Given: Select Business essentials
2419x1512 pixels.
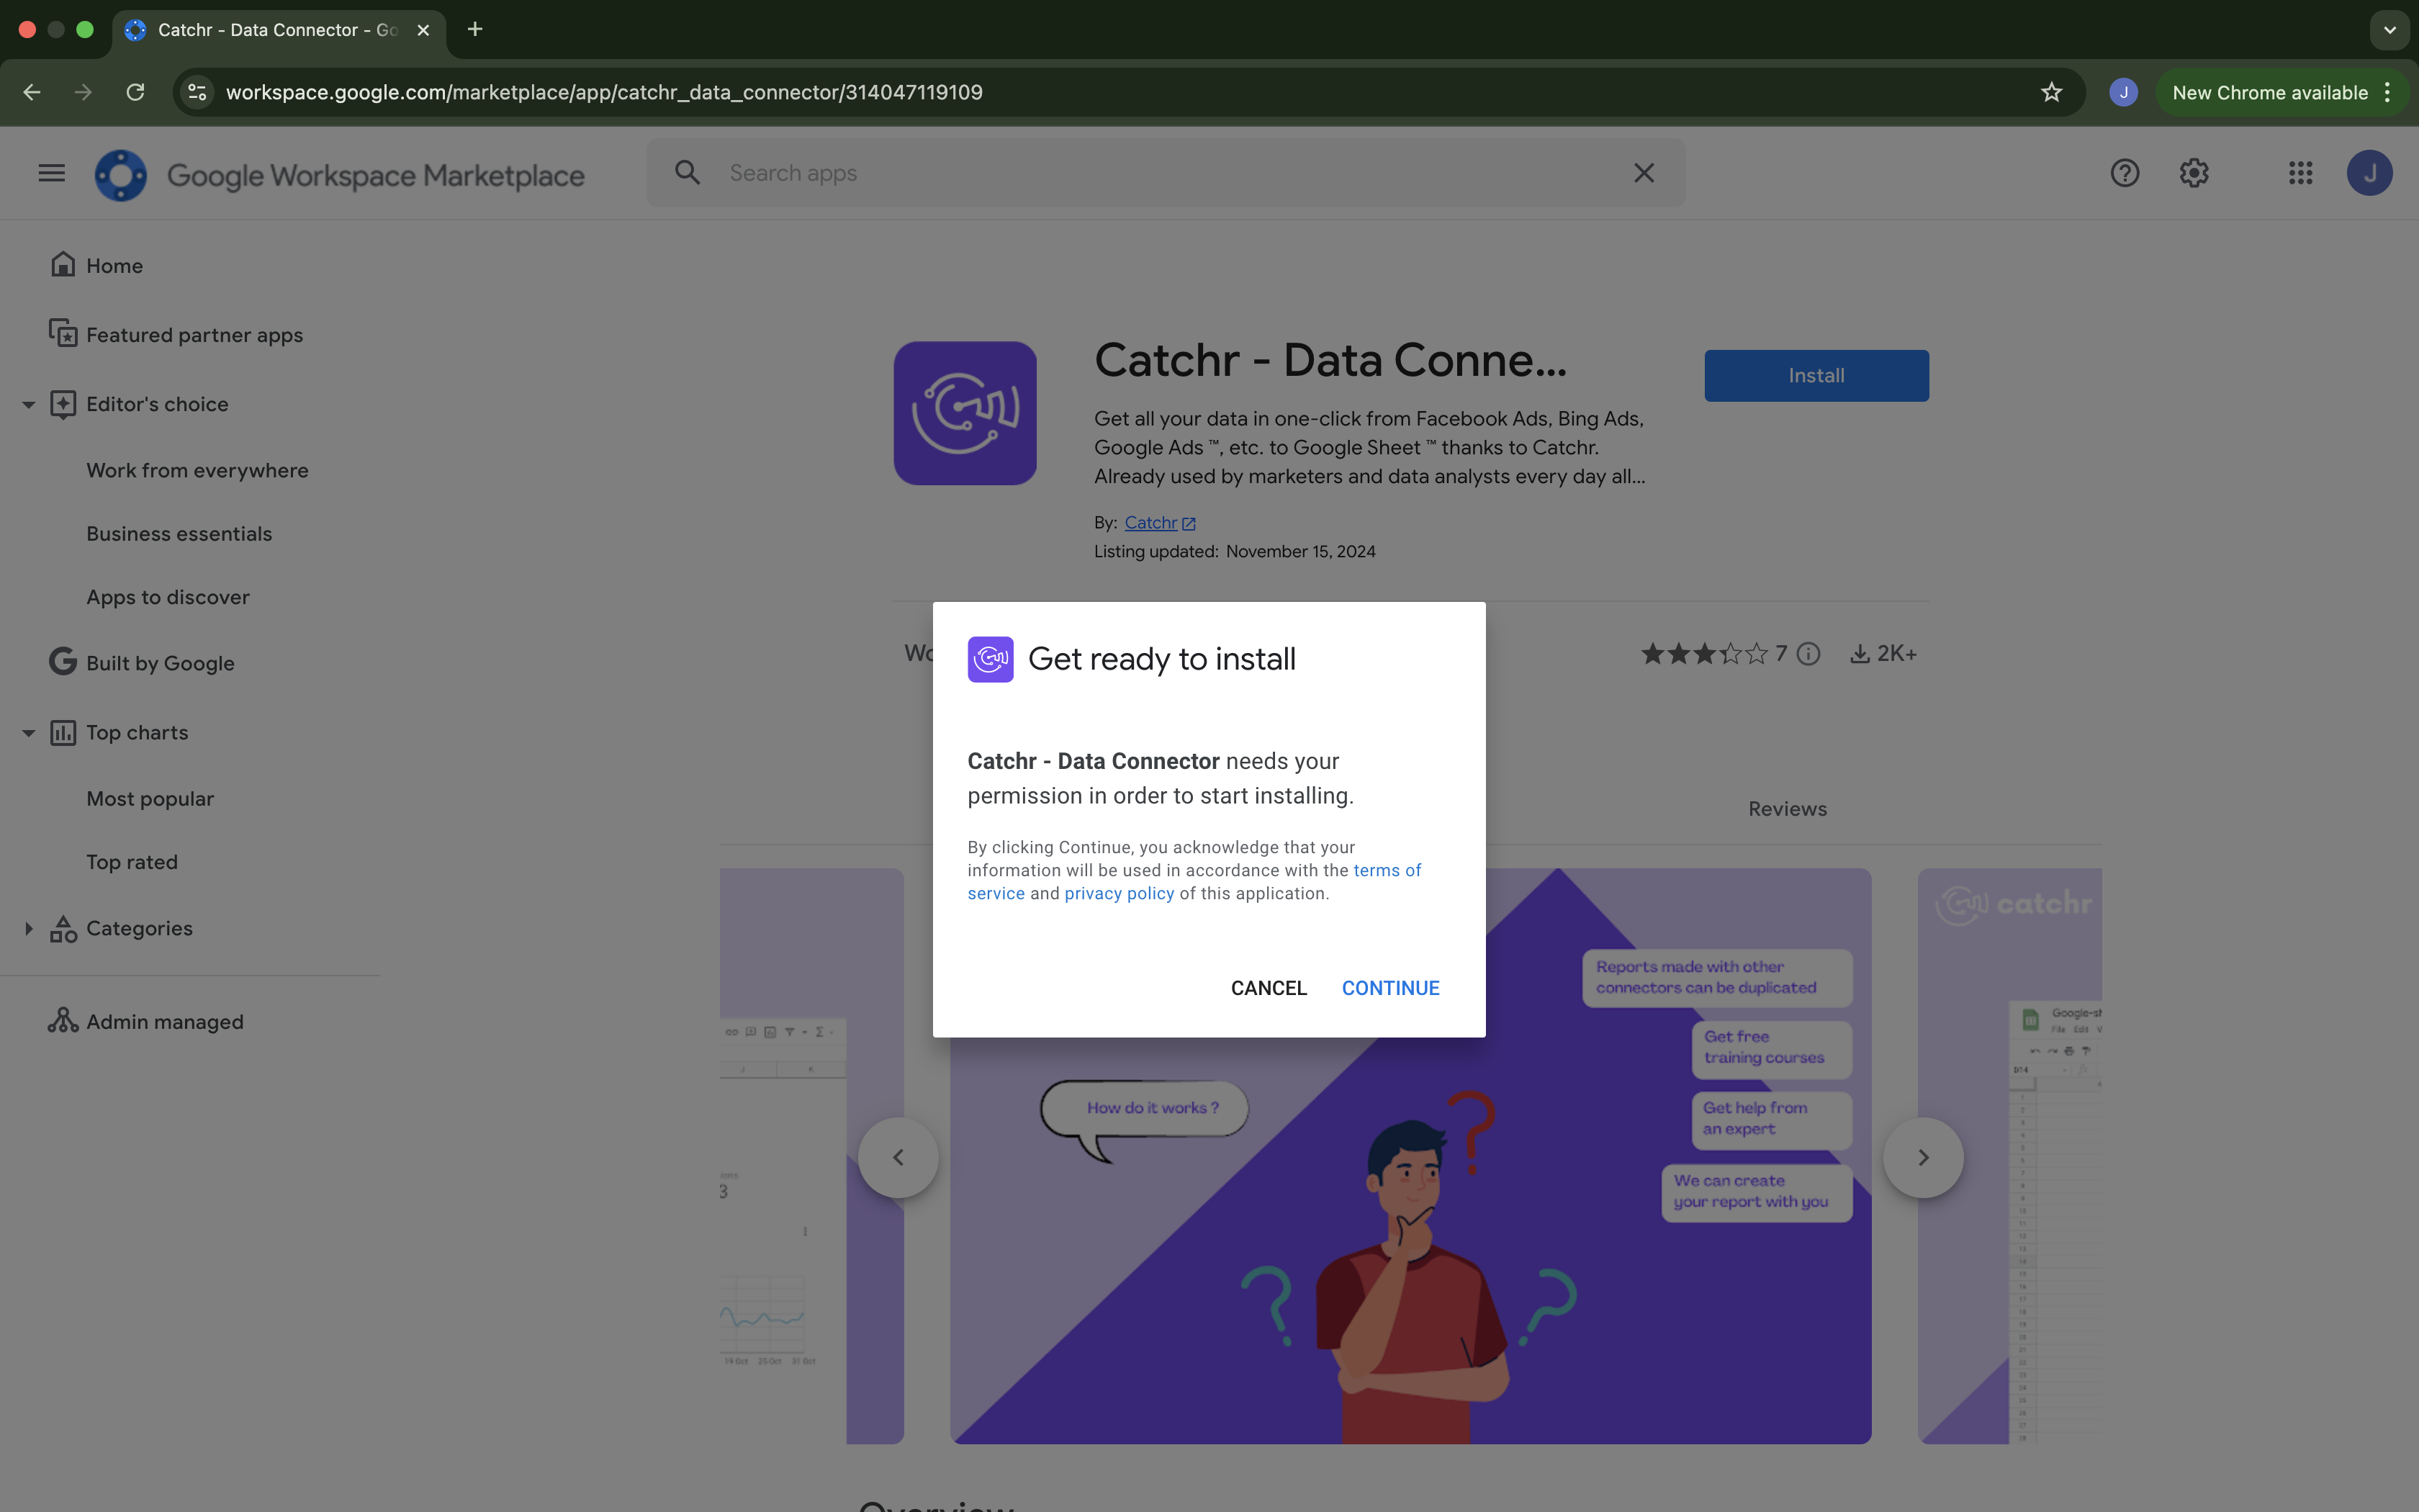Looking at the screenshot, I should [179, 533].
